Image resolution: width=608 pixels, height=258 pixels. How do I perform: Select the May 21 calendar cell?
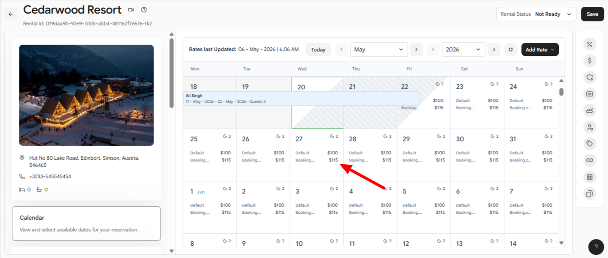coord(370,103)
